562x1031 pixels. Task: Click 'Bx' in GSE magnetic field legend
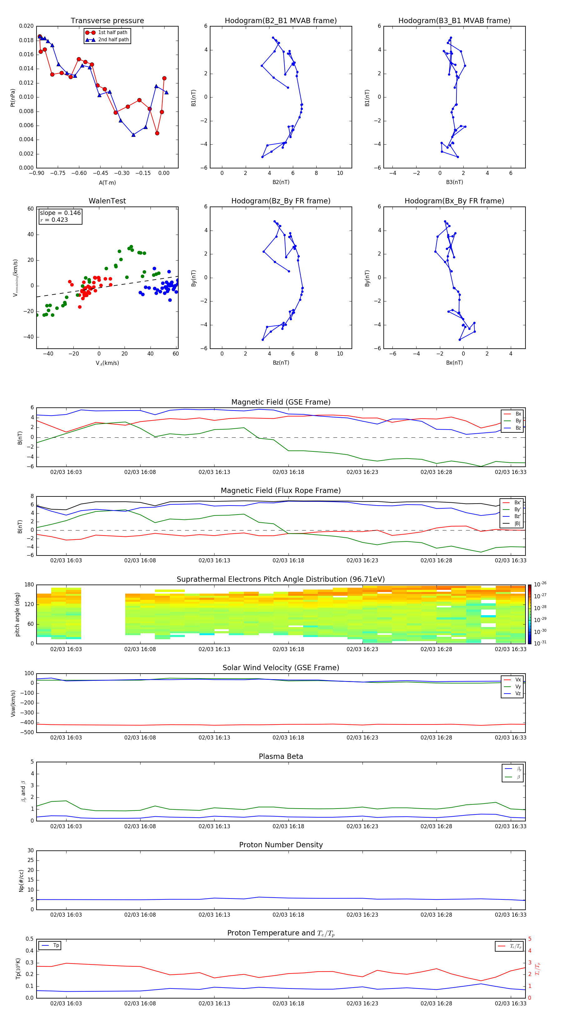click(x=512, y=414)
